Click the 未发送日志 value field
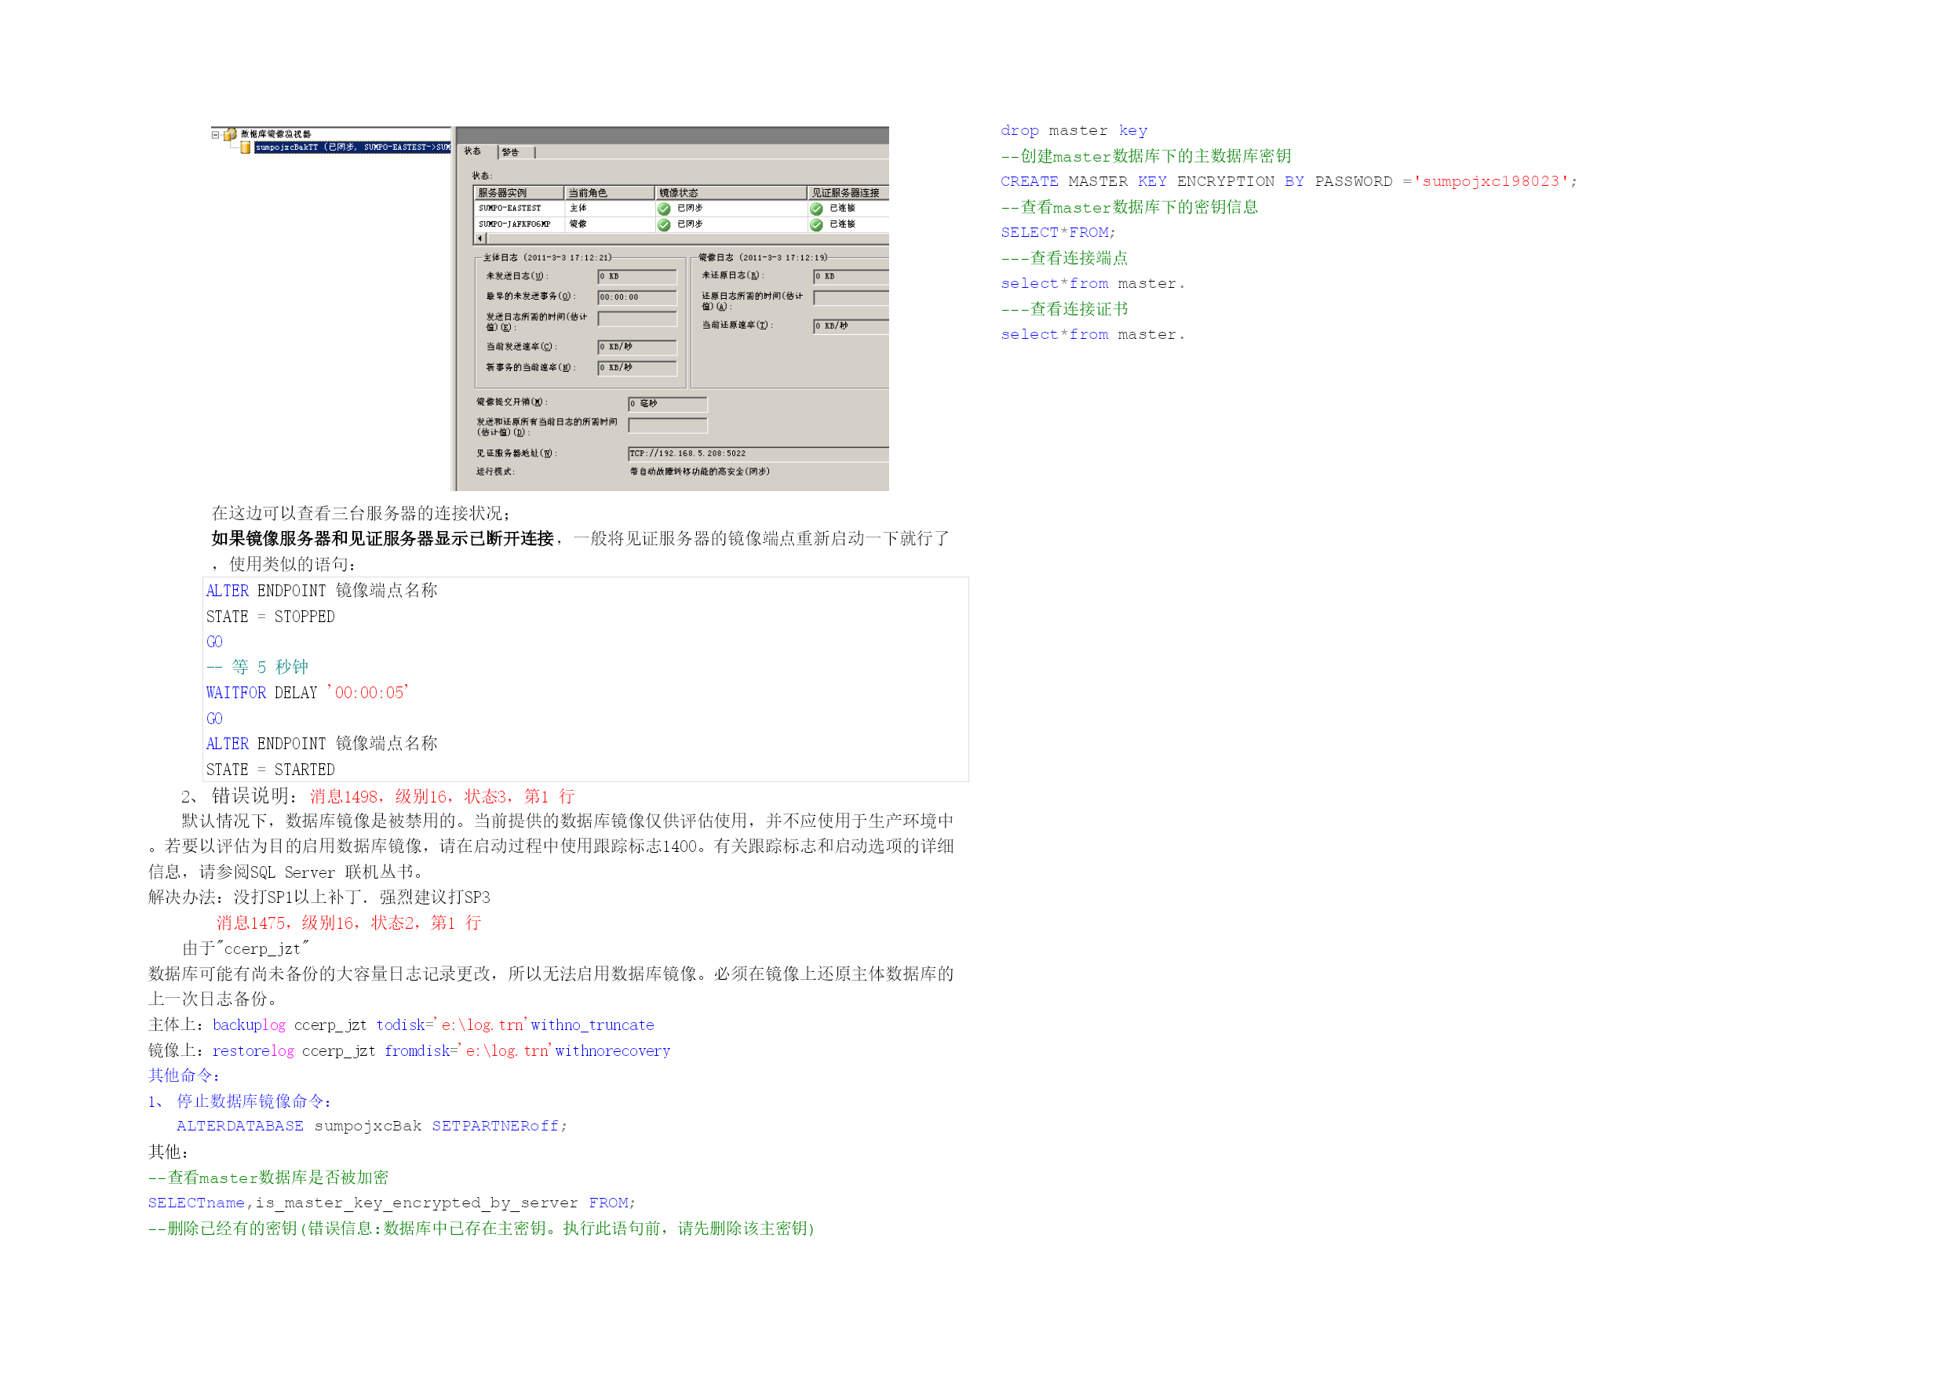 point(637,276)
